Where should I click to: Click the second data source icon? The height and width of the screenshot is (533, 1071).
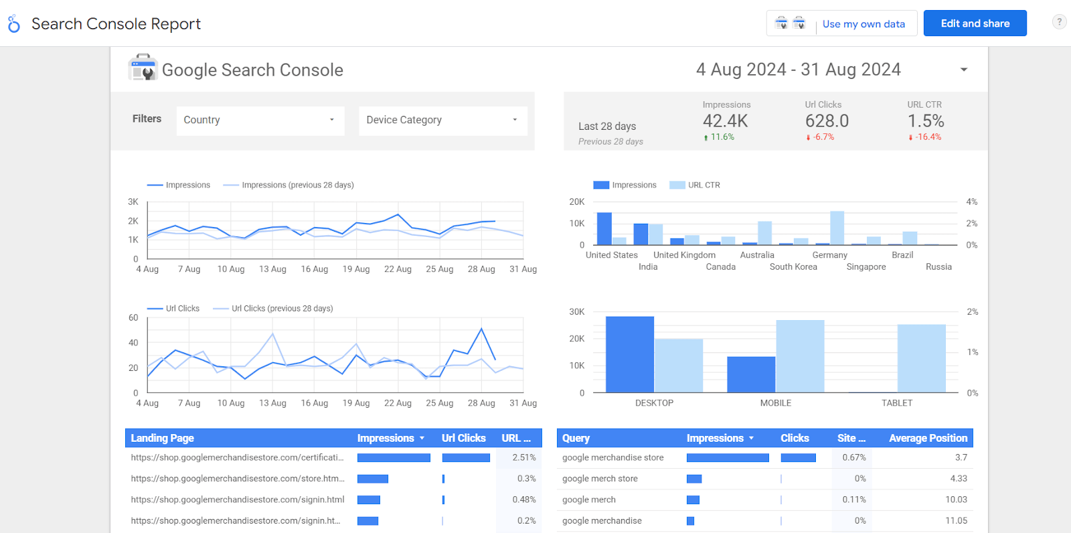799,23
